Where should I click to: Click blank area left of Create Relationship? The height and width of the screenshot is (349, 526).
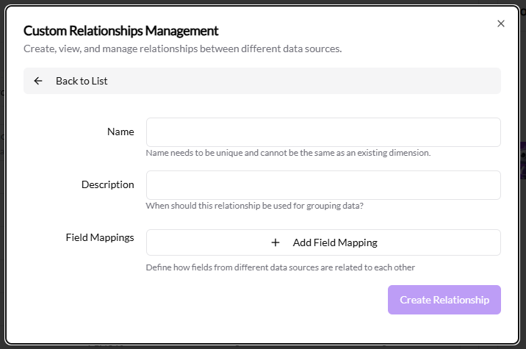click(x=220, y=300)
